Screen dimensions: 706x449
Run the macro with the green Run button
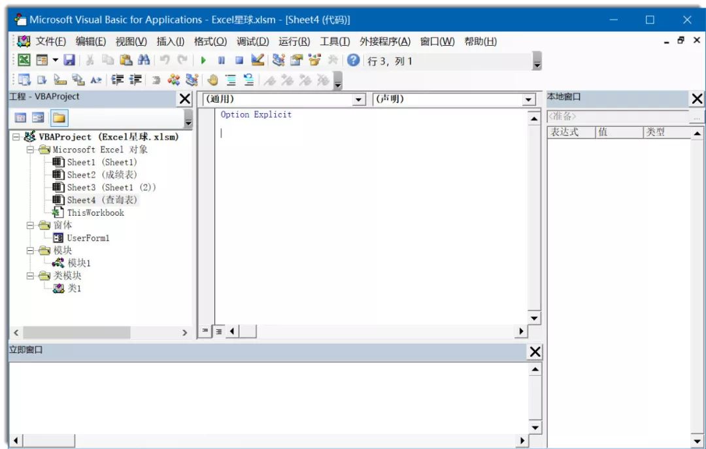point(204,60)
